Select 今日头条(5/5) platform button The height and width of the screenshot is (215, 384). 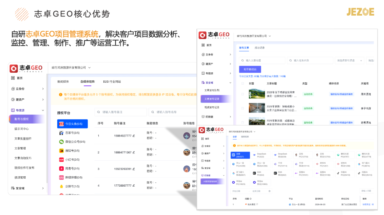coord(73,124)
